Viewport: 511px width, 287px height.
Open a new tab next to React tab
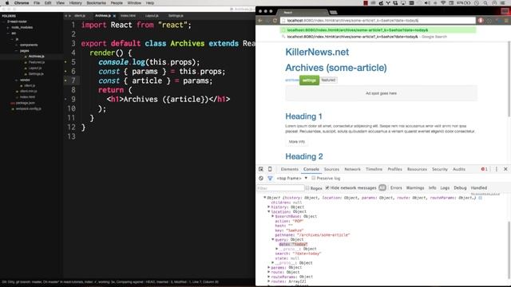(x=333, y=13)
